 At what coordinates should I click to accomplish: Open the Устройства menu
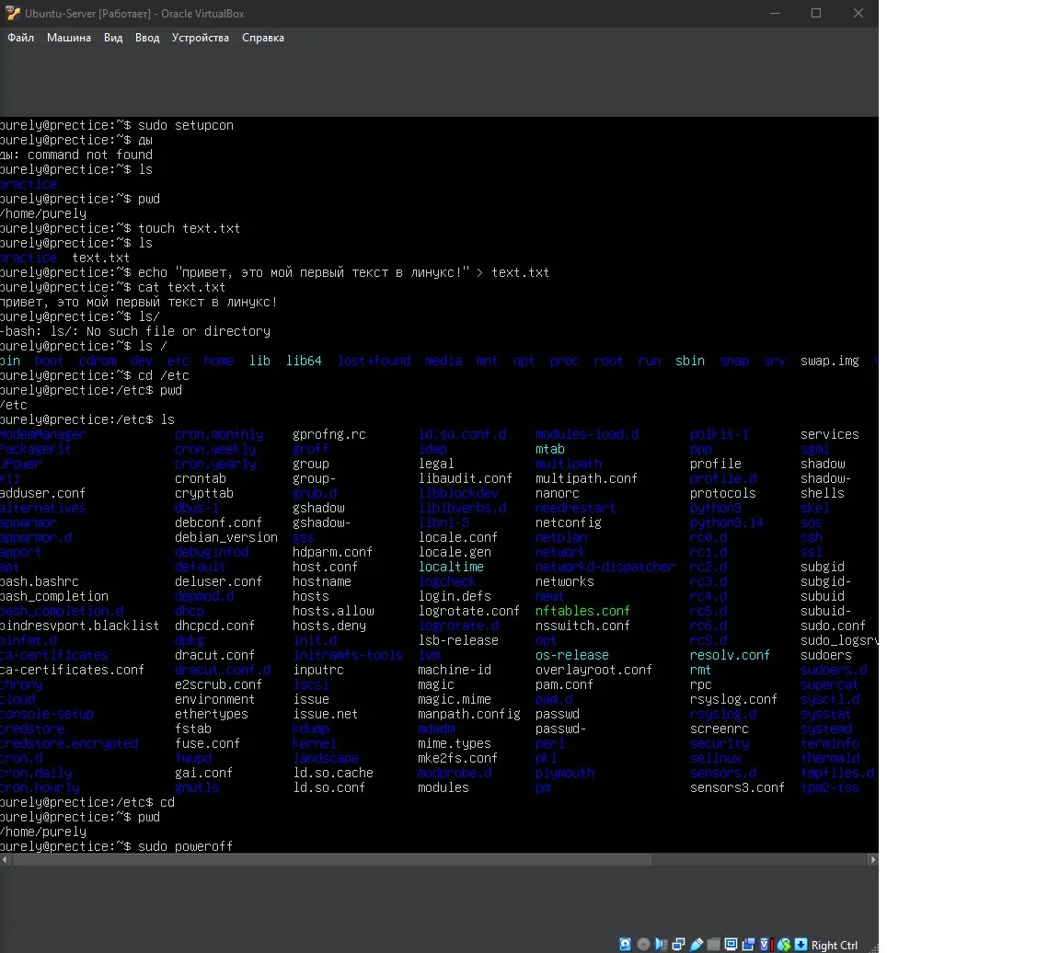click(200, 38)
